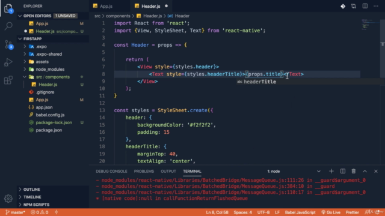The image size is (385, 216).
Task: Expand the .expo folder
Action: click(53, 46)
